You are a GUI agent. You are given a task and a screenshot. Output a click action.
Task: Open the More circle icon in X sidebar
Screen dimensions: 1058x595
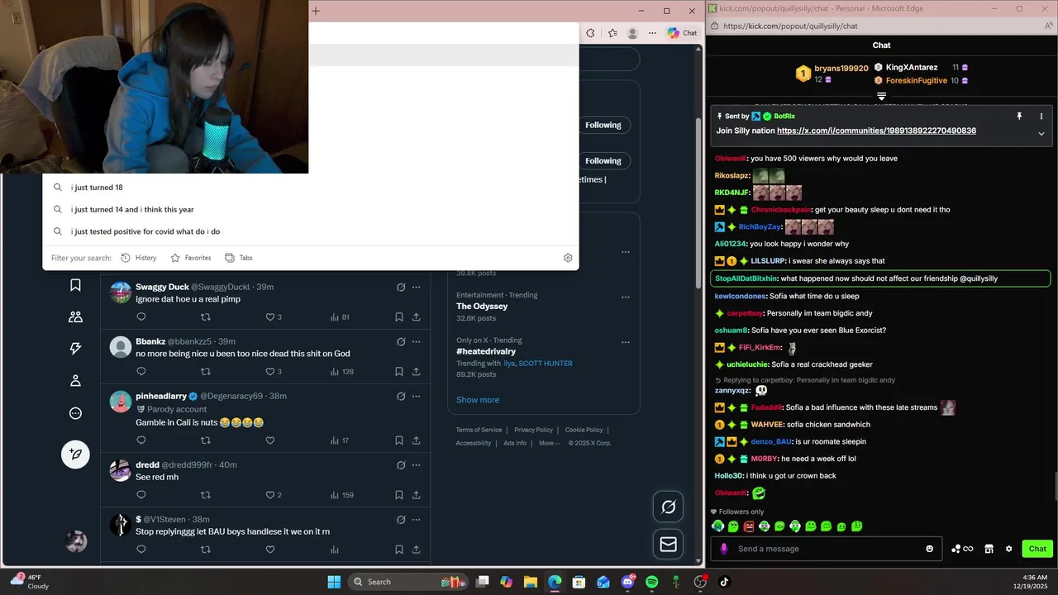(x=75, y=413)
